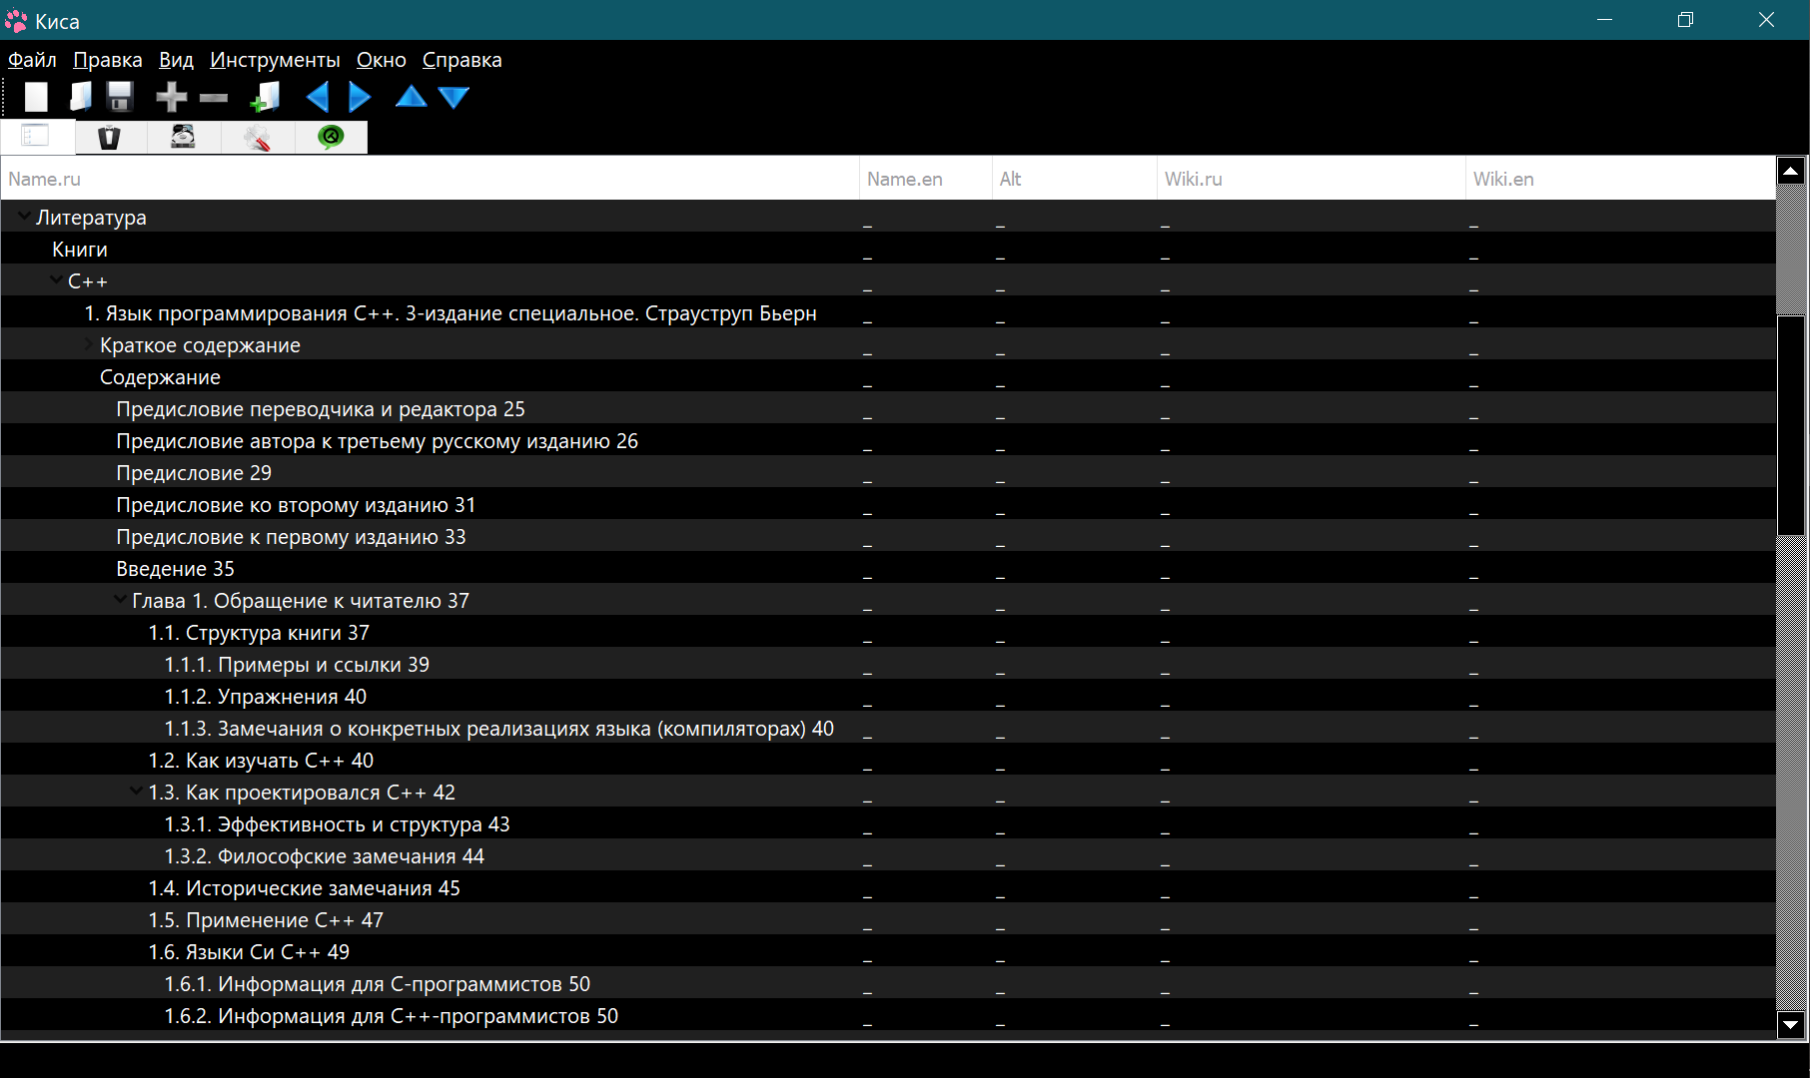Open the Файл menu
The width and height of the screenshot is (1810, 1078).
32,60
